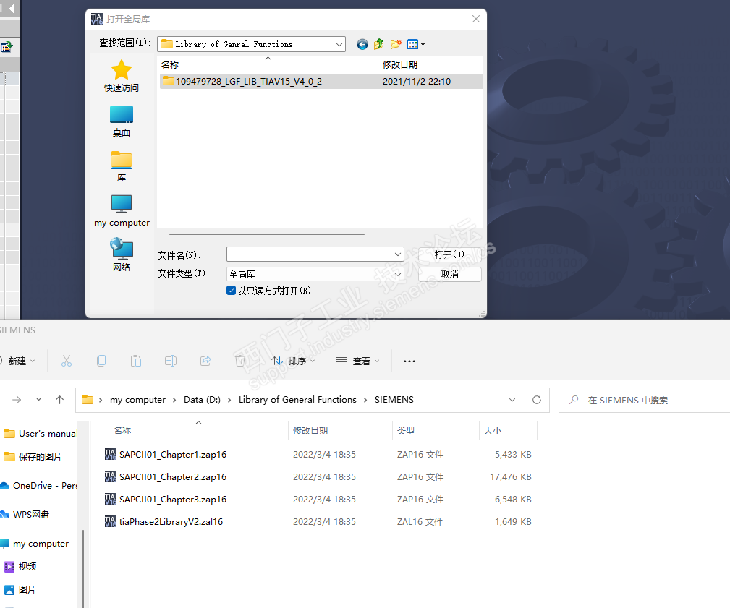This screenshot has width=730, height=608.
Task: Sort Explorer files by Size (大小) column
Action: pyautogui.click(x=508, y=431)
